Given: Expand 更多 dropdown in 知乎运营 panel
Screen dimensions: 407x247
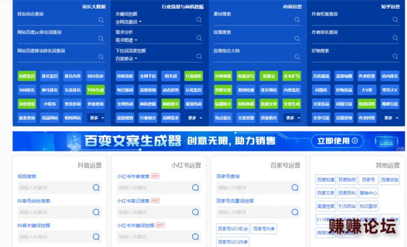Looking at the screenshot, I should tap(390, 118).
